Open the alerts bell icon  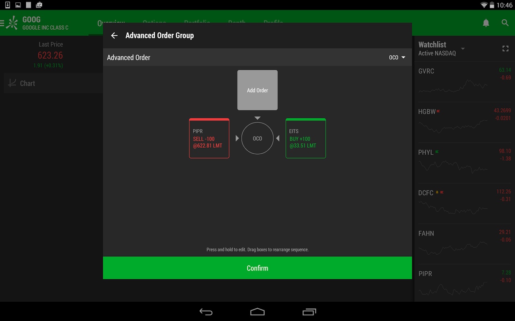[x=486, y=23]
